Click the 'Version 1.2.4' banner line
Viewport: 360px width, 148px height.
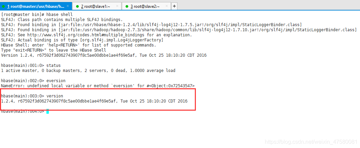[104, 55]
